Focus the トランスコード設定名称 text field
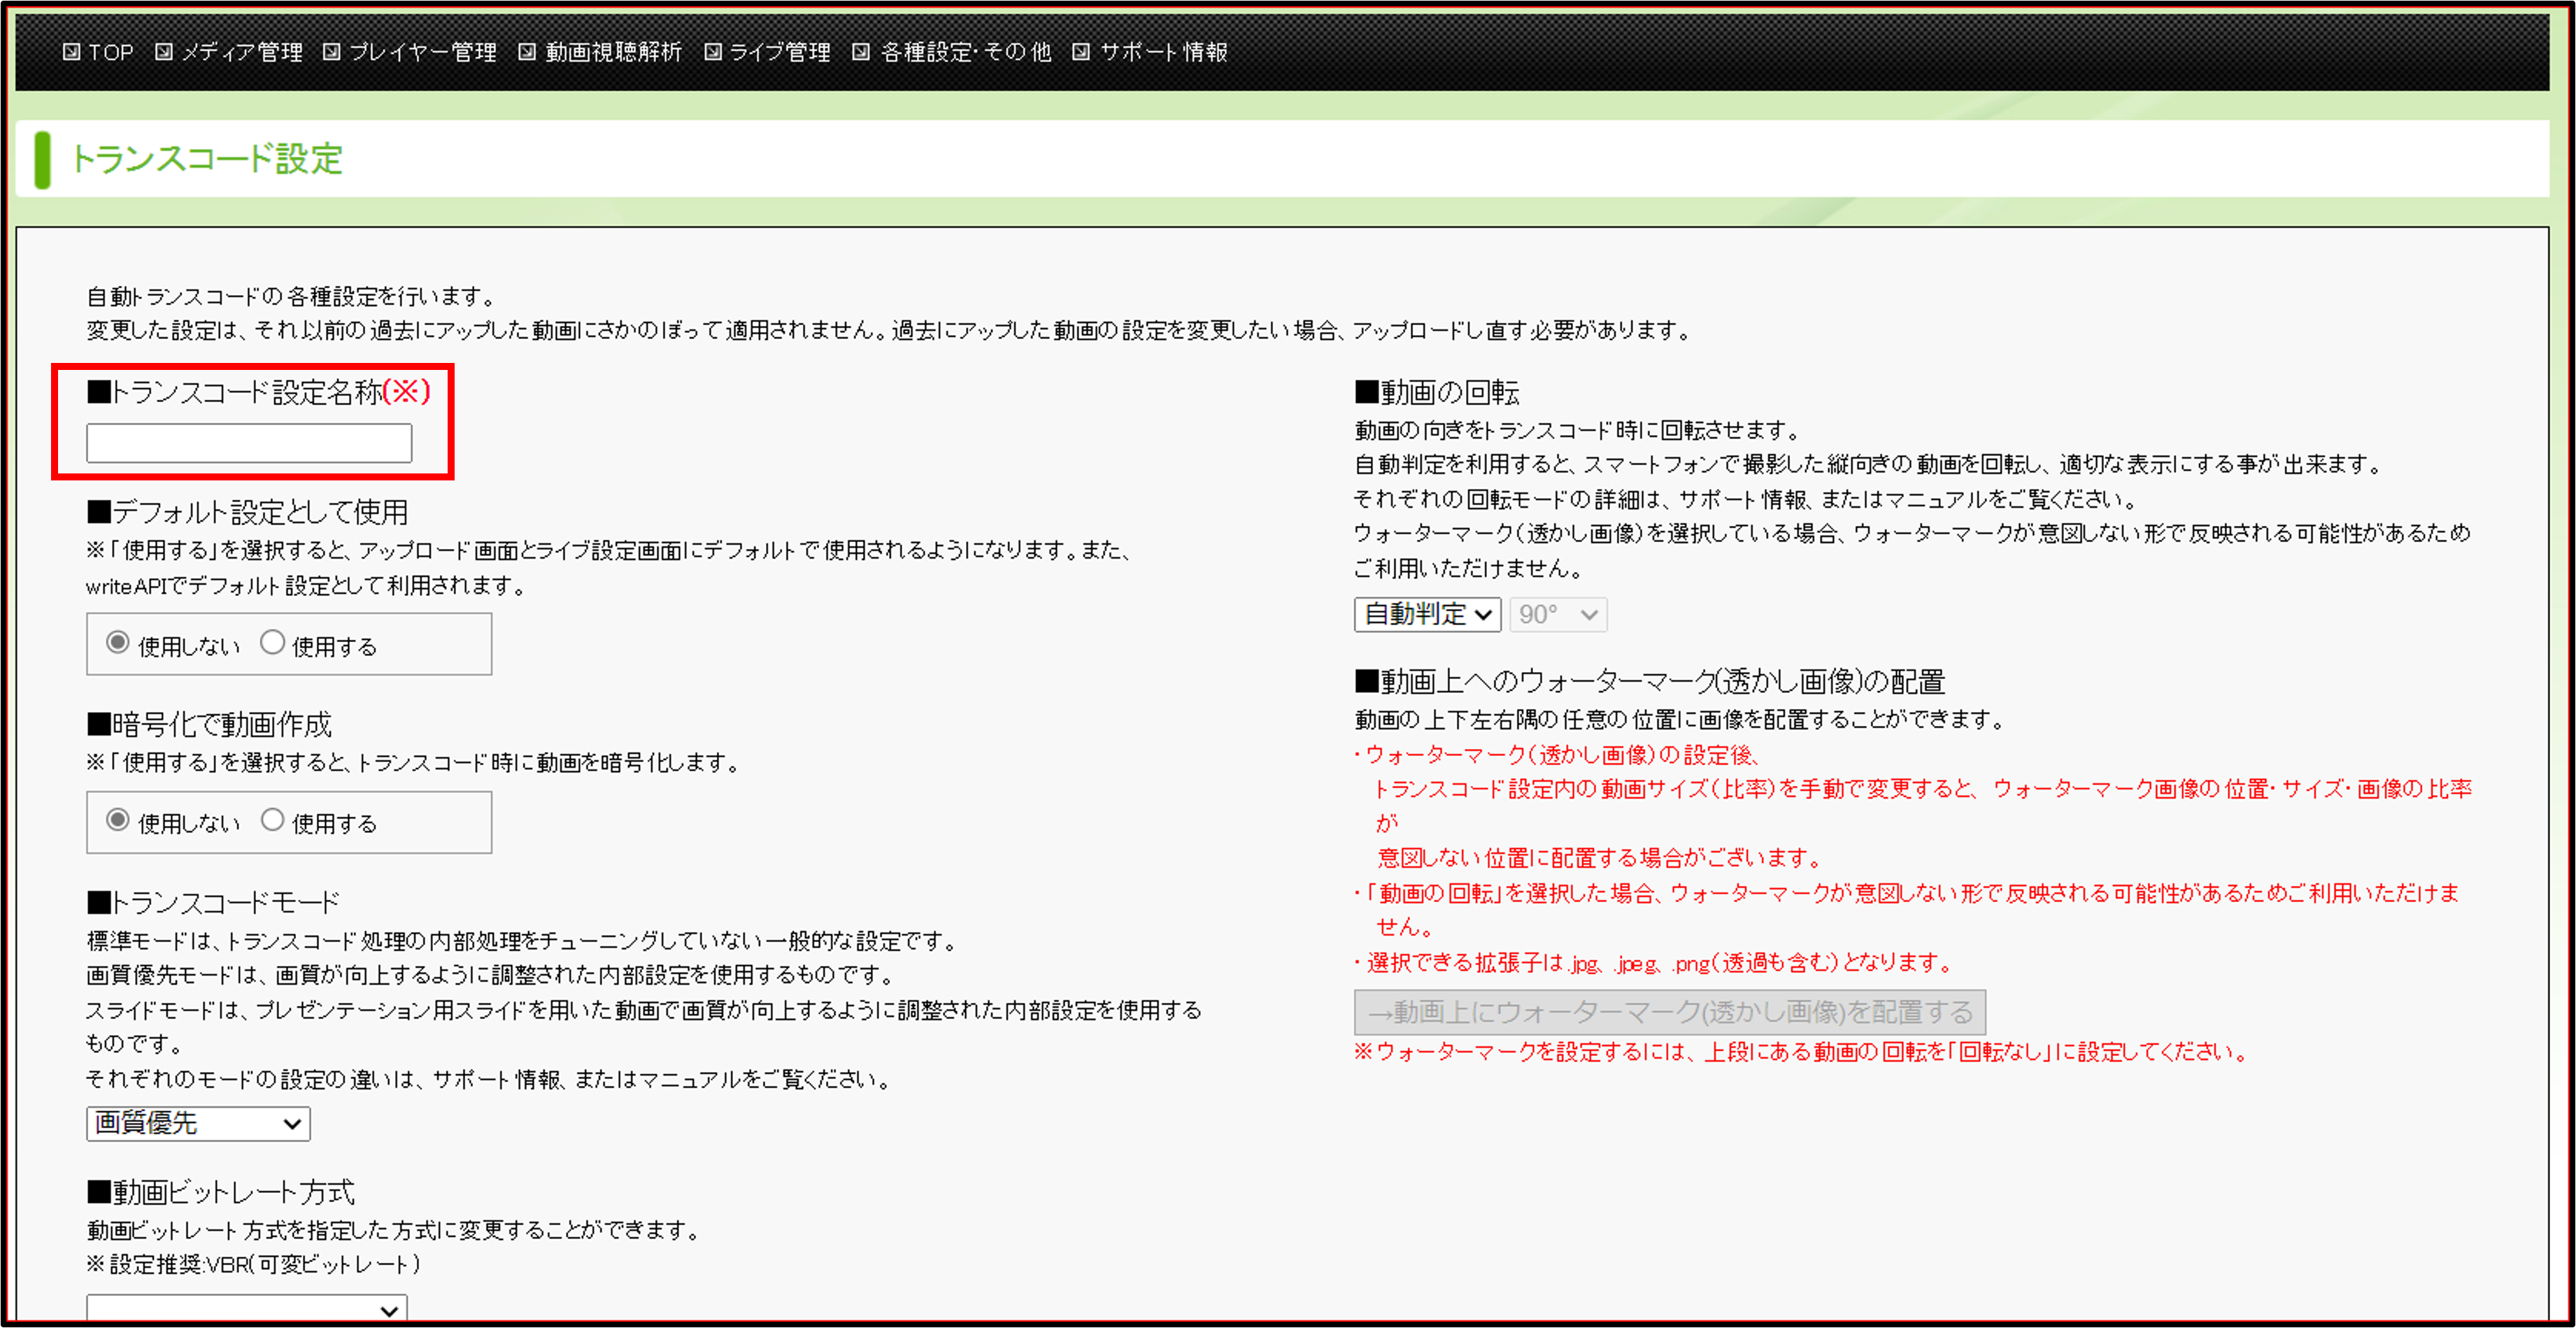Screen dimensions: 2576x1328 coord(249,443)
